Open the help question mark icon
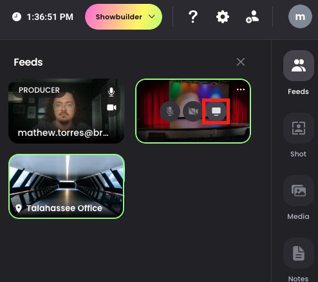The width and height of the screenshot is (318, 282). coord(193,17)
